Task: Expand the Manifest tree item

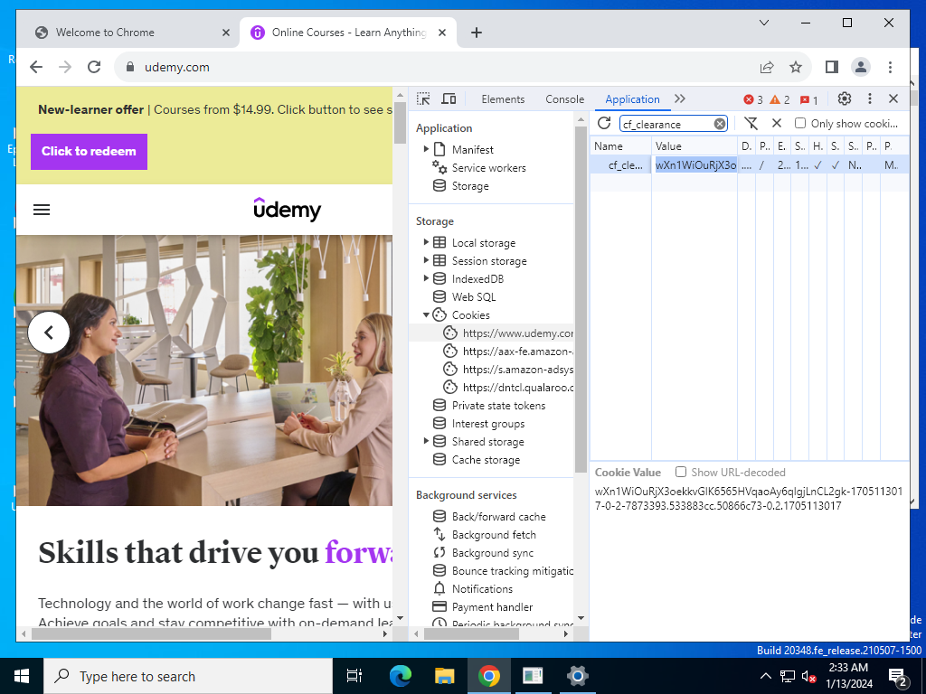Action: coord(426,149)
